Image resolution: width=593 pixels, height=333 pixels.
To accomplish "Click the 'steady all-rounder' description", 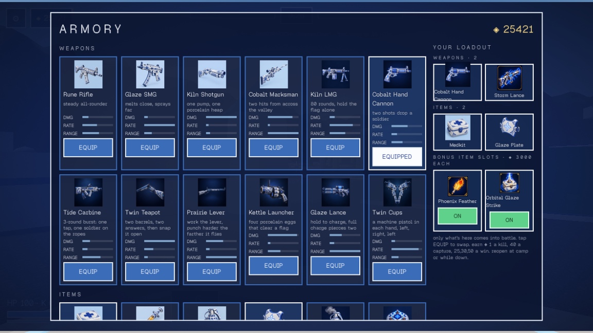I will pos(85,104).
